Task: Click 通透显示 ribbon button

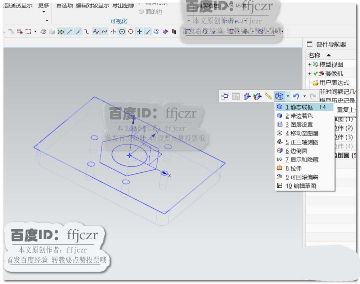Action: click(x=18, y=5)
